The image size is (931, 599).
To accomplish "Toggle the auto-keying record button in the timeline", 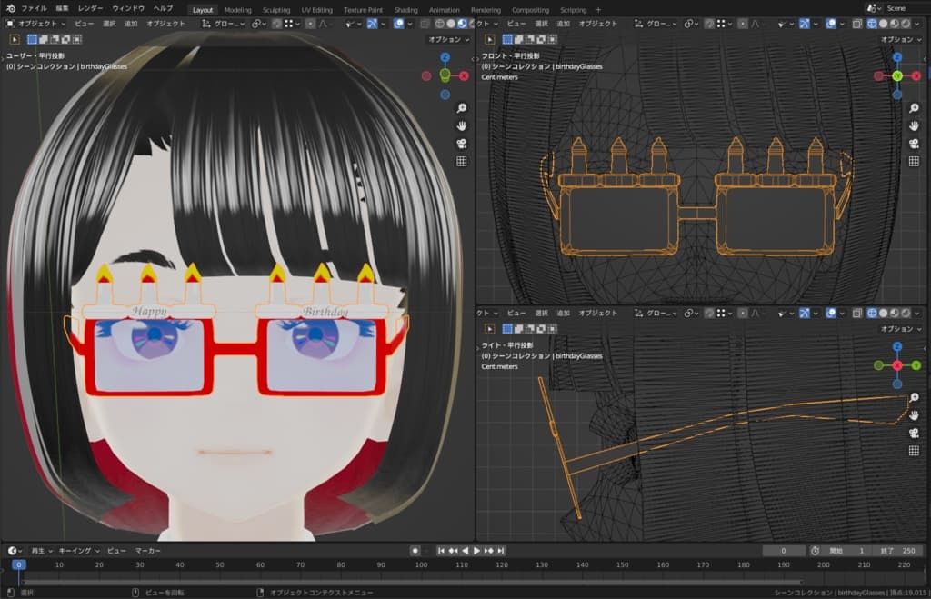I will pyautogui.click(x=415, y=551).
